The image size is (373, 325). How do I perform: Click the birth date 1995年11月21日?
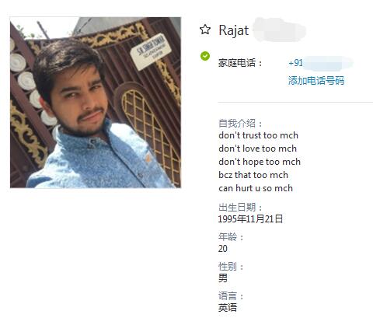coord(250,219)
